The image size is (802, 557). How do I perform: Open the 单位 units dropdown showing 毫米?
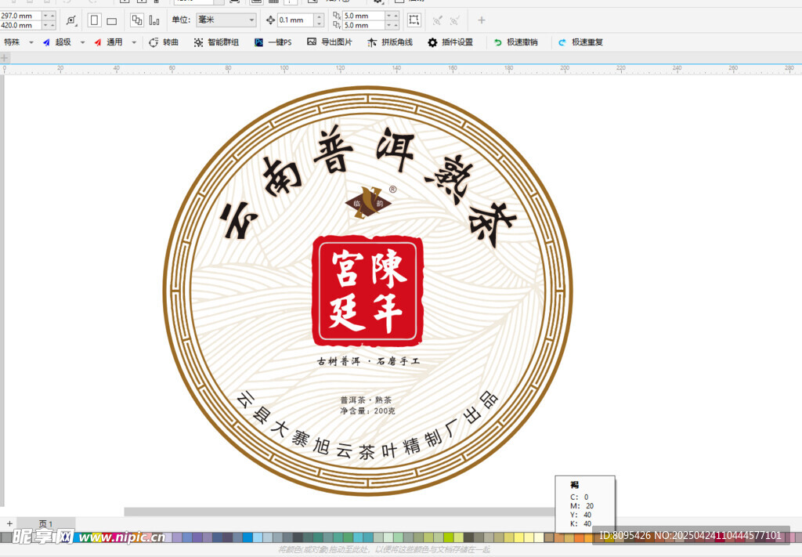tap(226, 20)
